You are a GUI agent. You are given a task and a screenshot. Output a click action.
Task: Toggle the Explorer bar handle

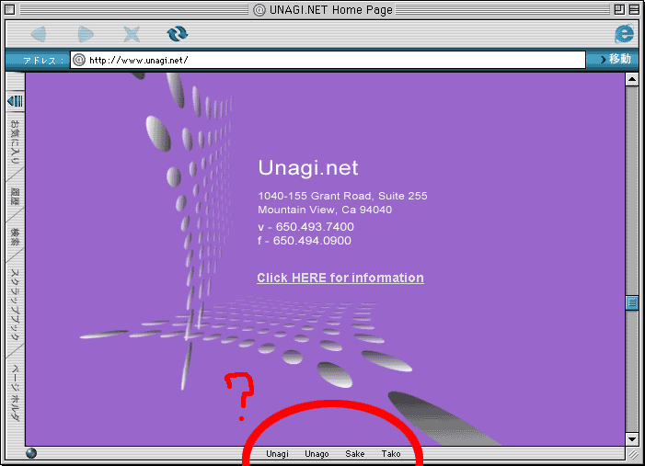coord(15,101)
